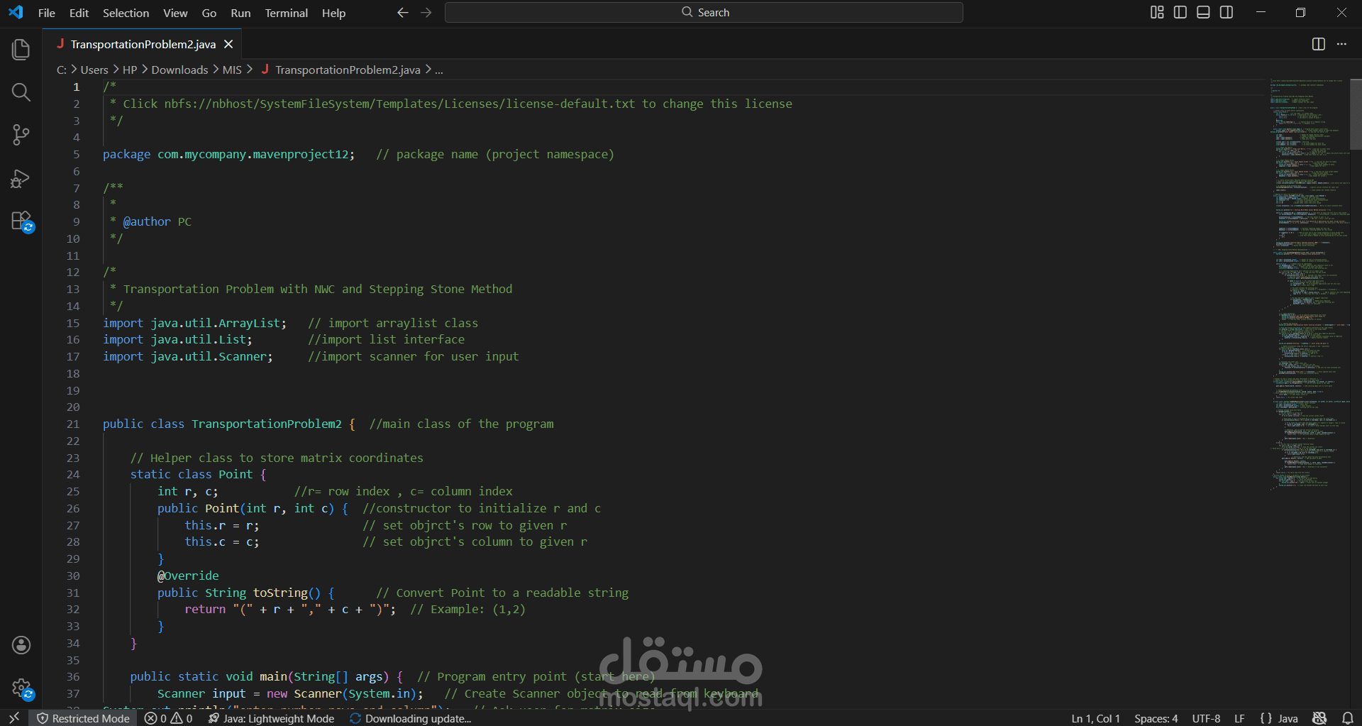Viewport: 1362px width, 726px height.
Task: Open the Help menu
Action: click(333, 13)
